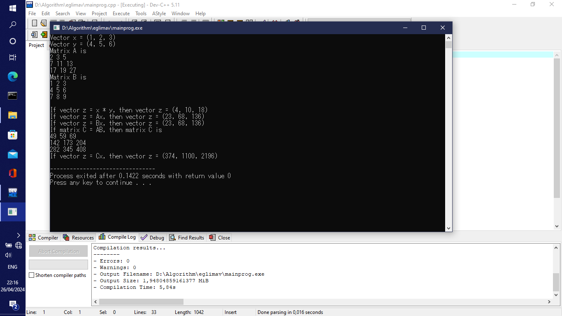Screen dimensions: 562x316
Task: Switch to the Compiler tab
Action: [x=44, y=237]
